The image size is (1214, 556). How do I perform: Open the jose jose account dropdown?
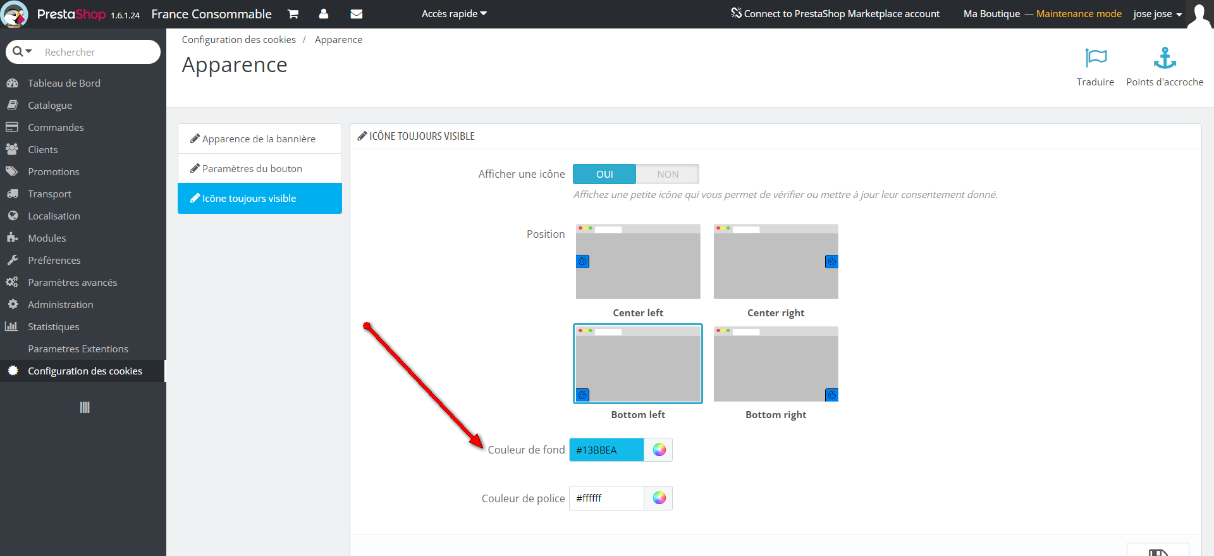click(x=1157, y=14)
